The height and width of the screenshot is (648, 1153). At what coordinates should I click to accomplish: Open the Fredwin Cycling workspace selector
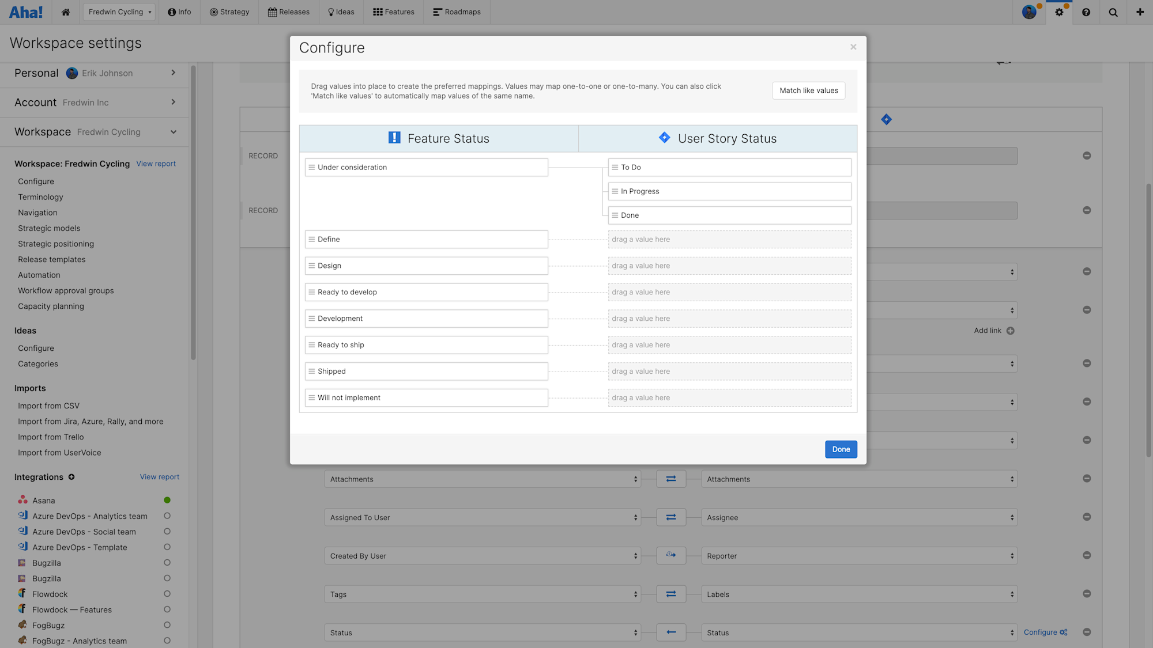119,12
